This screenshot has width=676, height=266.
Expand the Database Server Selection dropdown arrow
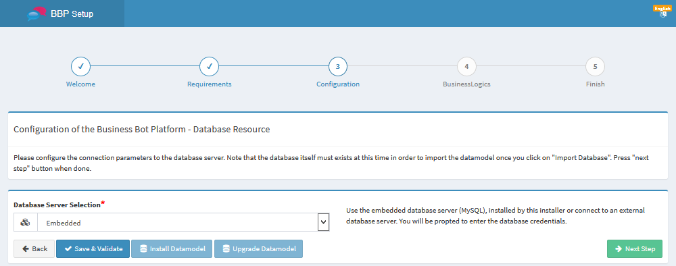click(x=323, y=223)
